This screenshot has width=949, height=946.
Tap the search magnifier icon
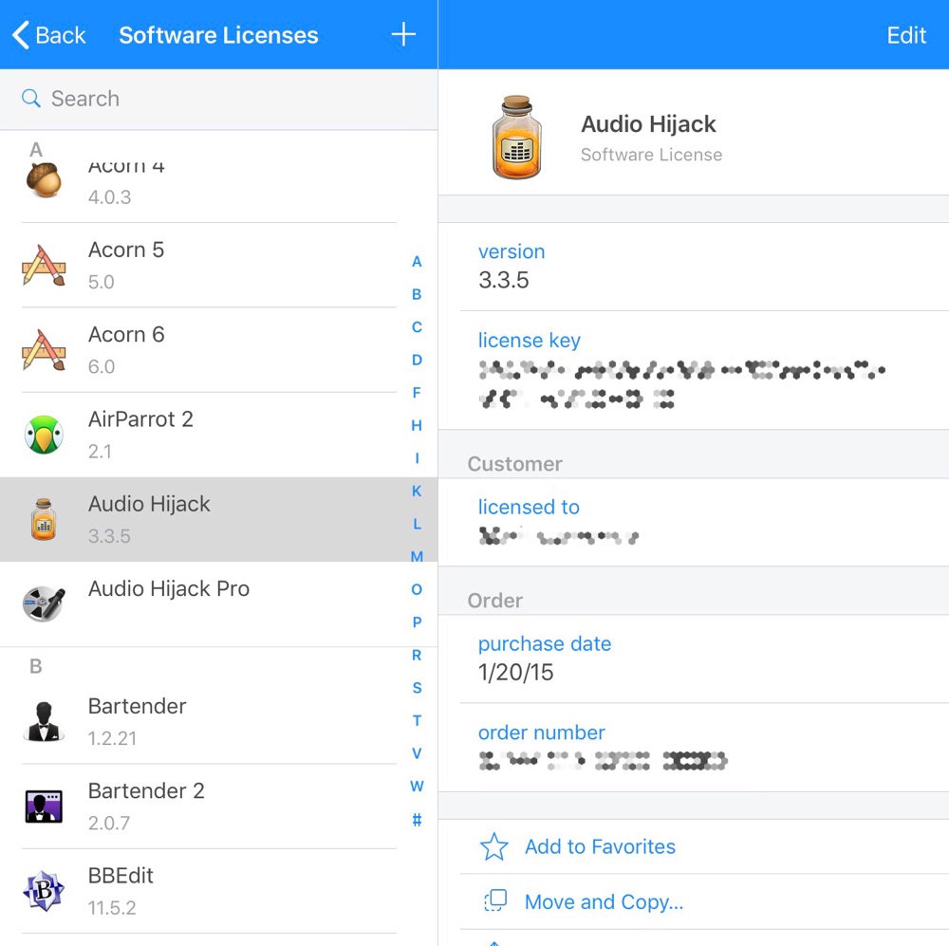pos(31,98)
